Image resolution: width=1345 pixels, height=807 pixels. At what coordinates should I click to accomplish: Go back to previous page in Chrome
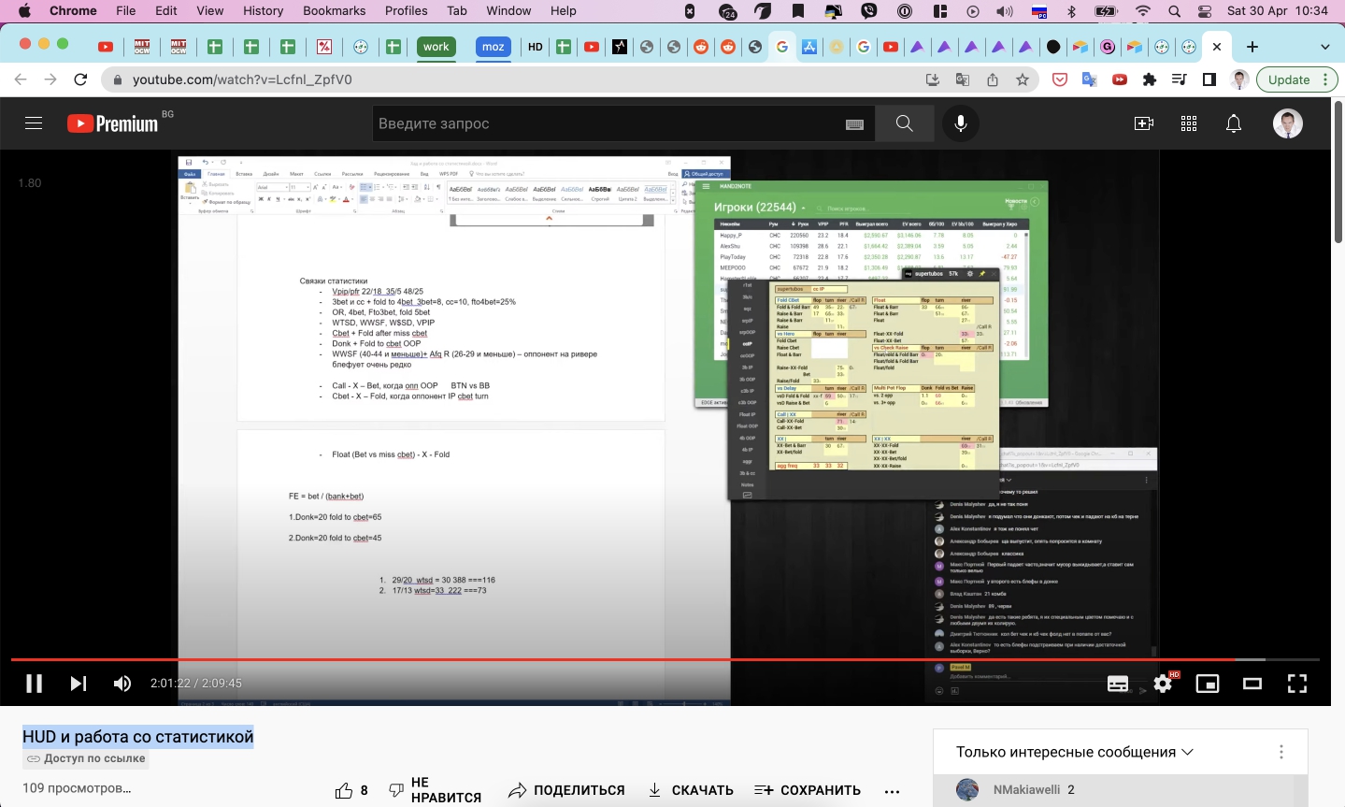21,79
